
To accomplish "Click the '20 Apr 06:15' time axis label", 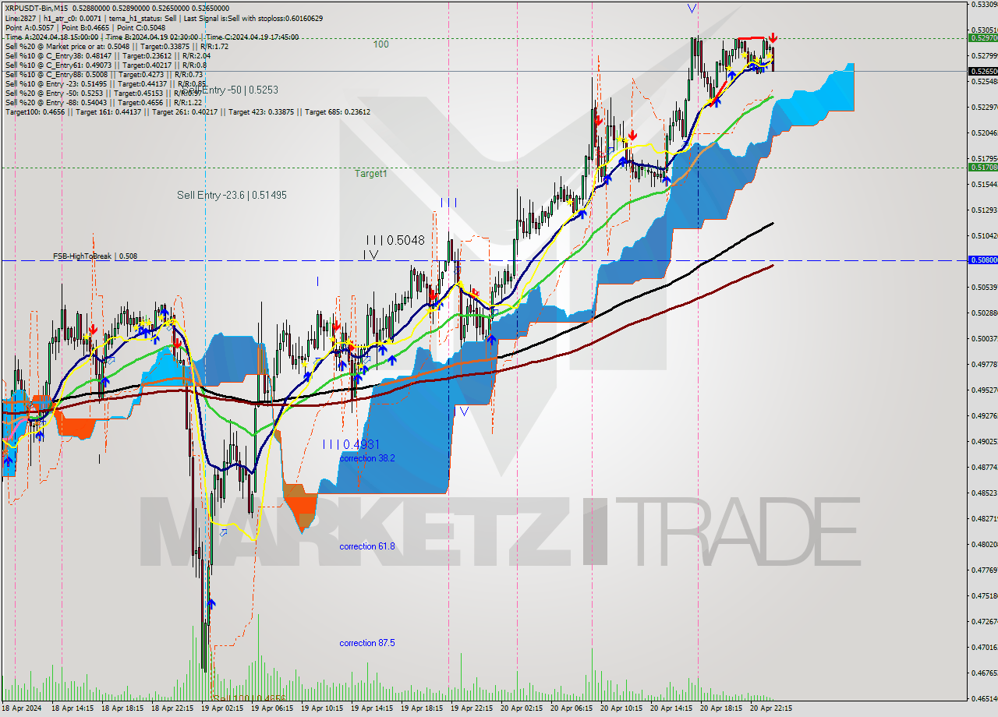I will pyautogui.click(x=572, y=708).
